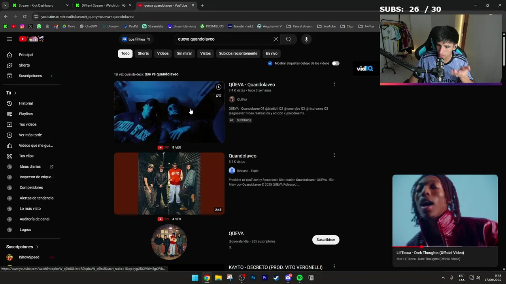Select the Subidos recientemente filter chip

point(238,54)
